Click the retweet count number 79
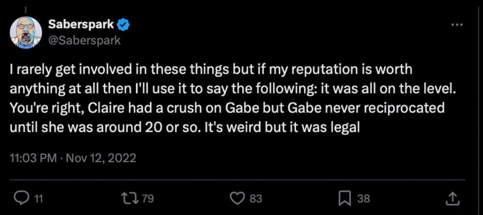Screen dimensions: 483x215 coord(147,197)
